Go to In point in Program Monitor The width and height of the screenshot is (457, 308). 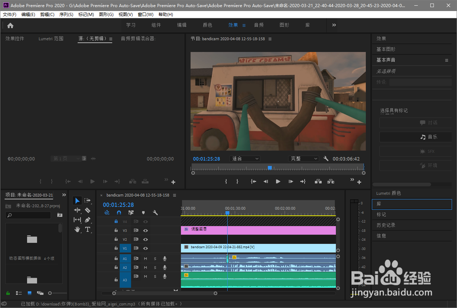coord(253,182)
